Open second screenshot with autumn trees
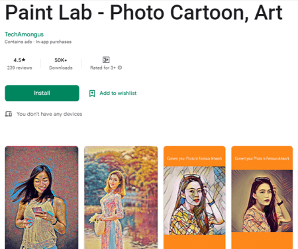This screenshot has height=249, width=298. tap(121, 197)
